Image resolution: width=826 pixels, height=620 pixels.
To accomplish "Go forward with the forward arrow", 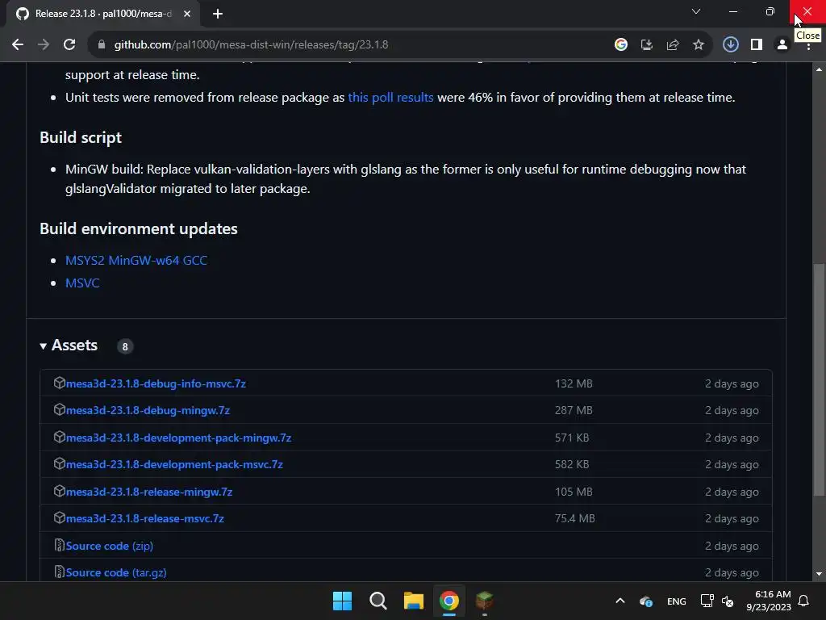I will coord(44,45).
